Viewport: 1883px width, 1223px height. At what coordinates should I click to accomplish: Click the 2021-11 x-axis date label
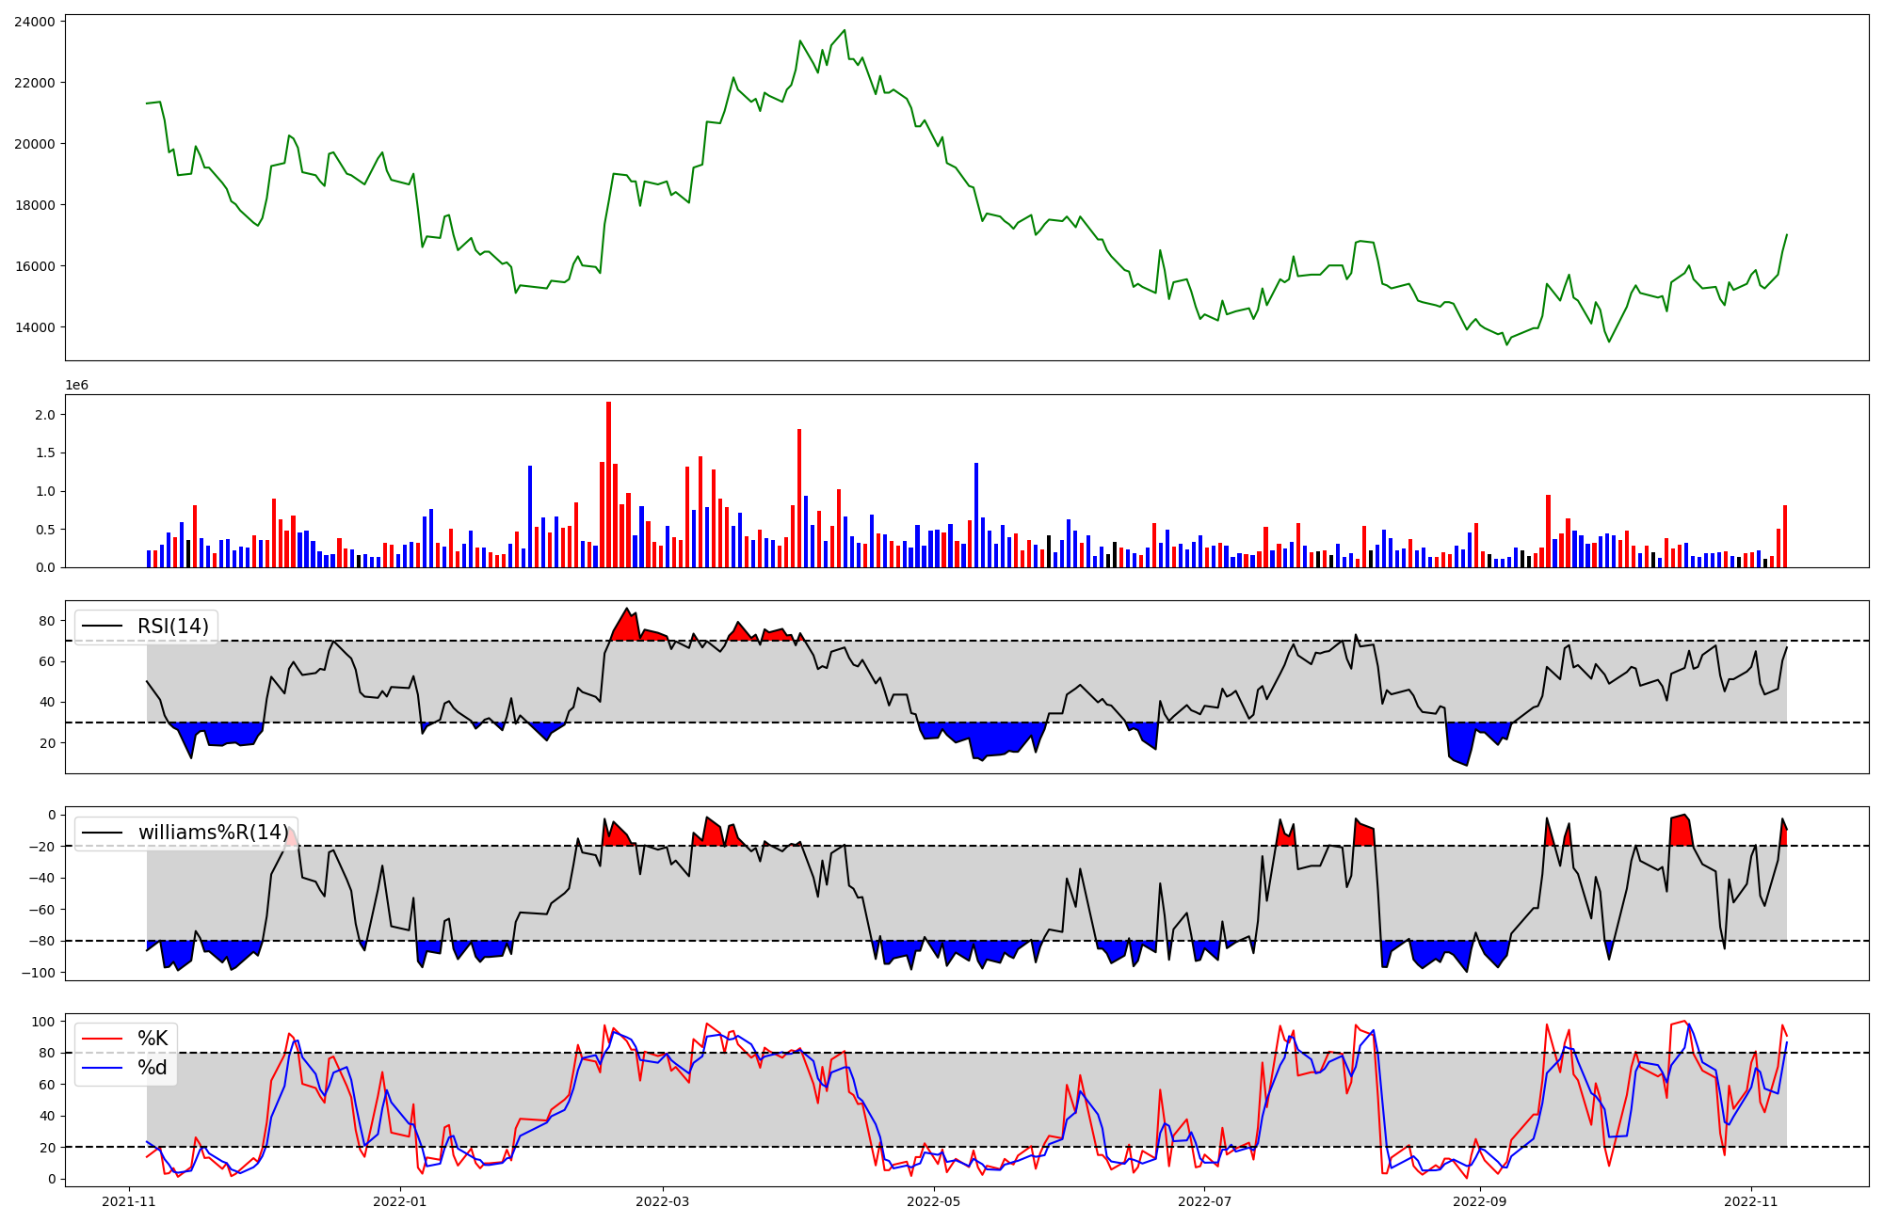129,1201
